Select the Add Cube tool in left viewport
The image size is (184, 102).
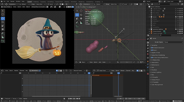tap(3, 41)
